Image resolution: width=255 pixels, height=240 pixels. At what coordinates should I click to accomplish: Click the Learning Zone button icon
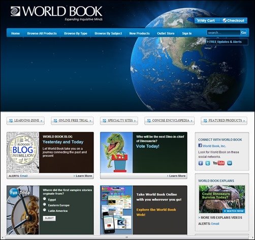pyautogui.click(x=11, y=121)
